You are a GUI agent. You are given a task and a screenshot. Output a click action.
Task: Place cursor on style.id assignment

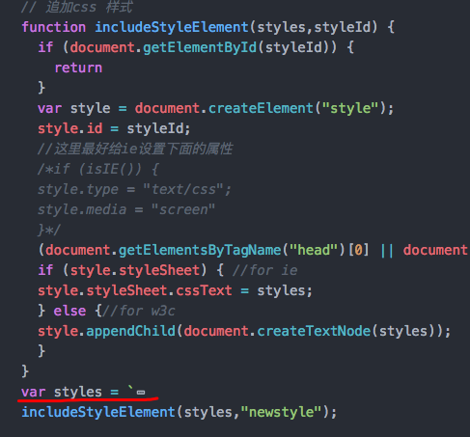click(114, 128)
